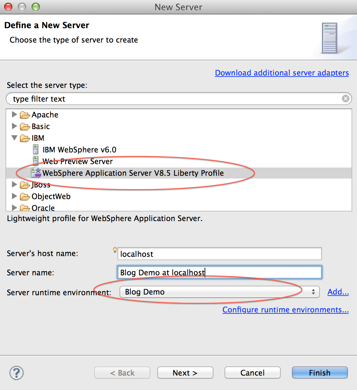Click the disabled < Back button
The height and width of the screenshot is (390, 357).
(122, 372)
